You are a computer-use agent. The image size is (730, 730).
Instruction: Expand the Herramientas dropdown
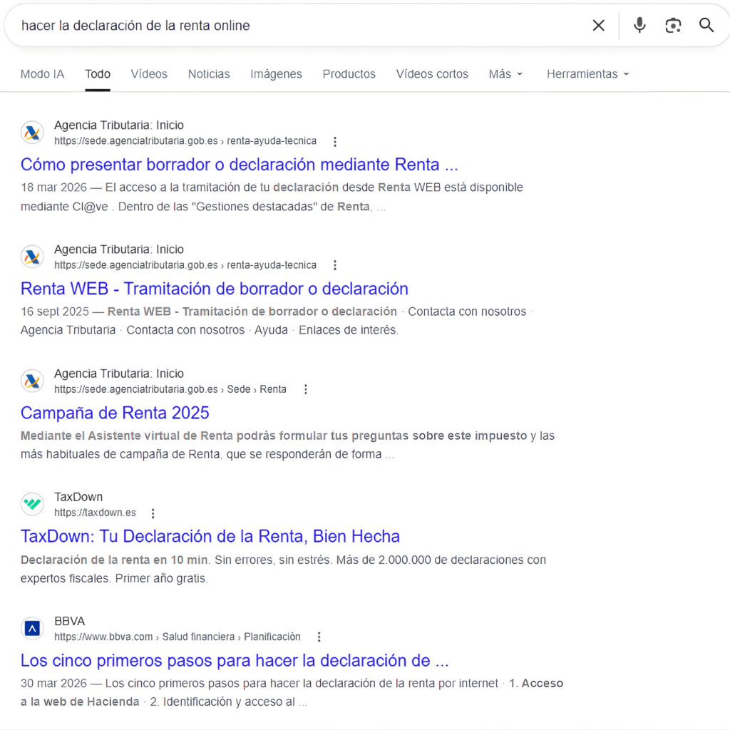pyautogui.click(x=587, y=74)
